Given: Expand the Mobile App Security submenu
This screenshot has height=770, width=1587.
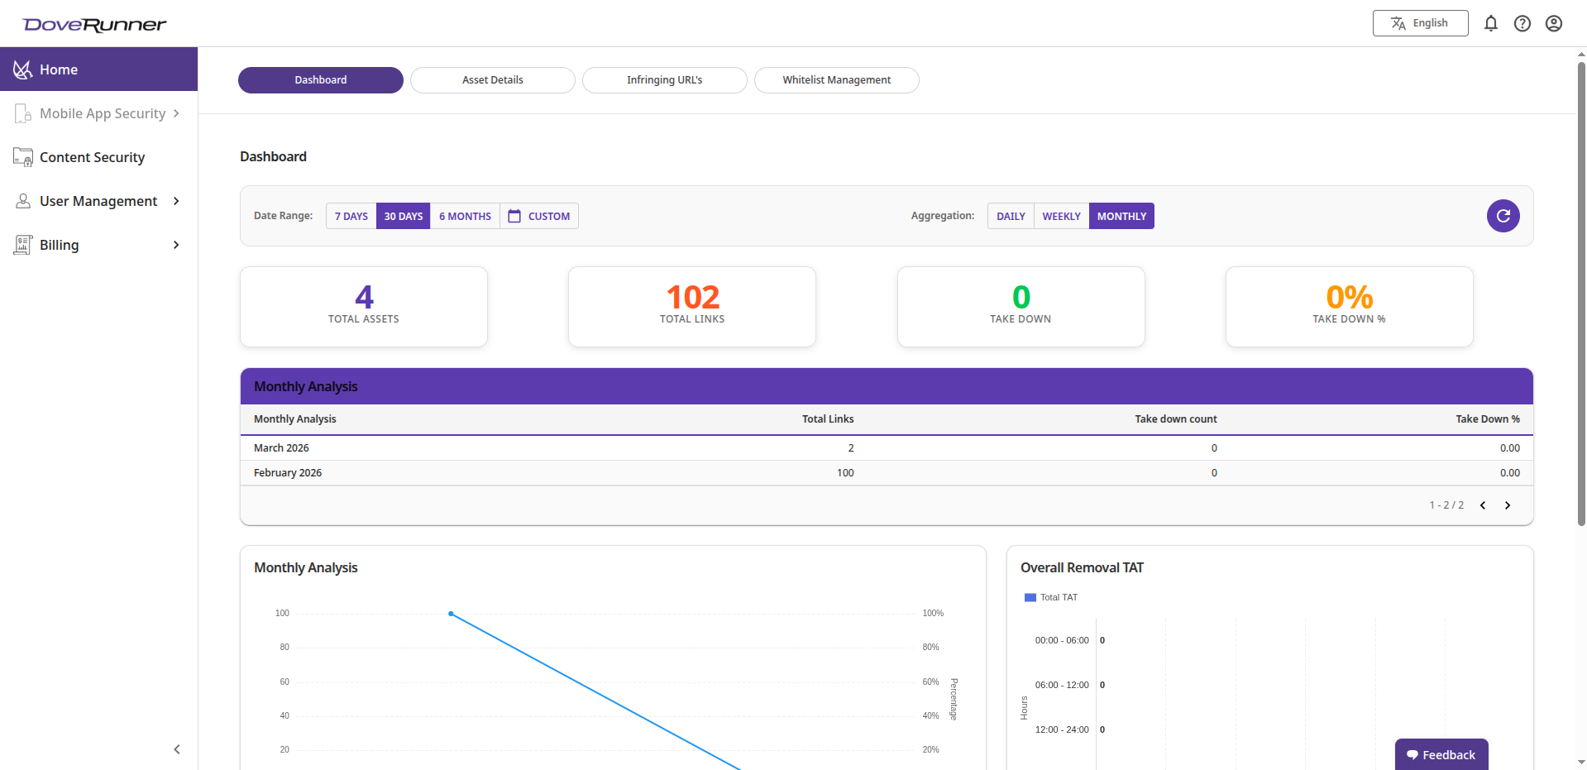Looking at the screenshot, I should click(176, 113).
